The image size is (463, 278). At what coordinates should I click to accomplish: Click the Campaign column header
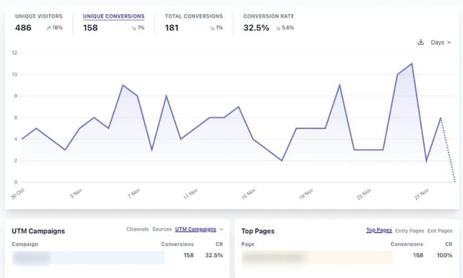[x=25, y=245]
